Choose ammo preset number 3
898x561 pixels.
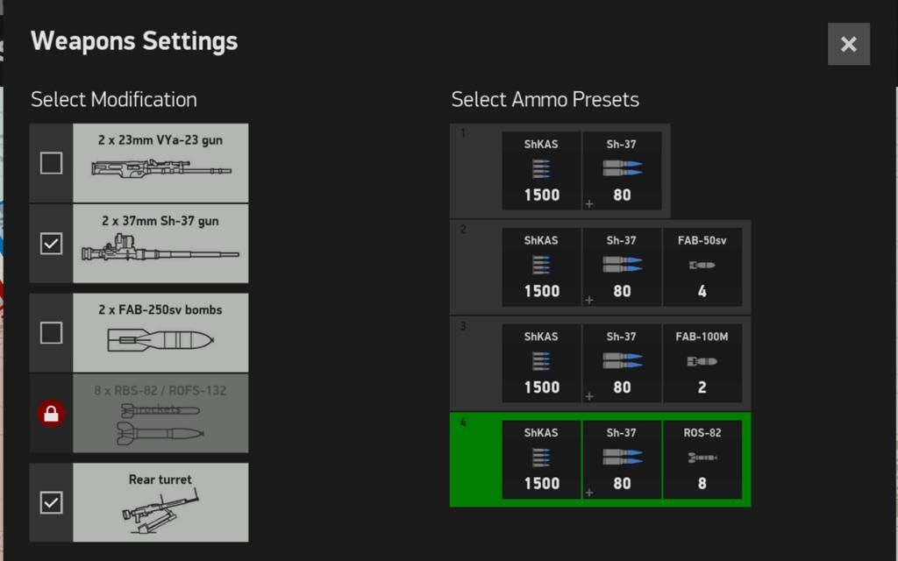pos(474,363)
